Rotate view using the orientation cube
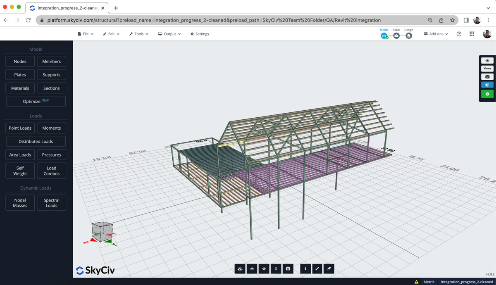This screenshot has width=496, height=285. pyautogui.click(x=102, y=231)
